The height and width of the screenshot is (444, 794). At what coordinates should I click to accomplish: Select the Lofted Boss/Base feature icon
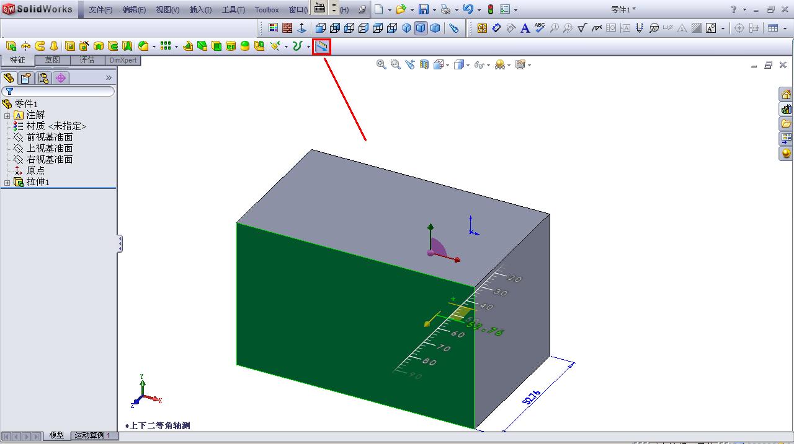click(54, 46)
